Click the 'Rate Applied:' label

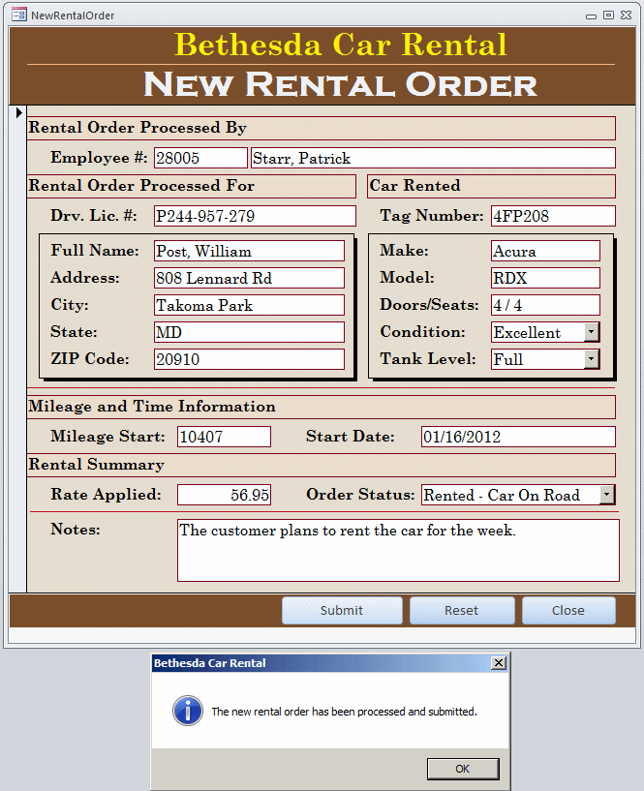pyautogui.click(x=106, y=495)
